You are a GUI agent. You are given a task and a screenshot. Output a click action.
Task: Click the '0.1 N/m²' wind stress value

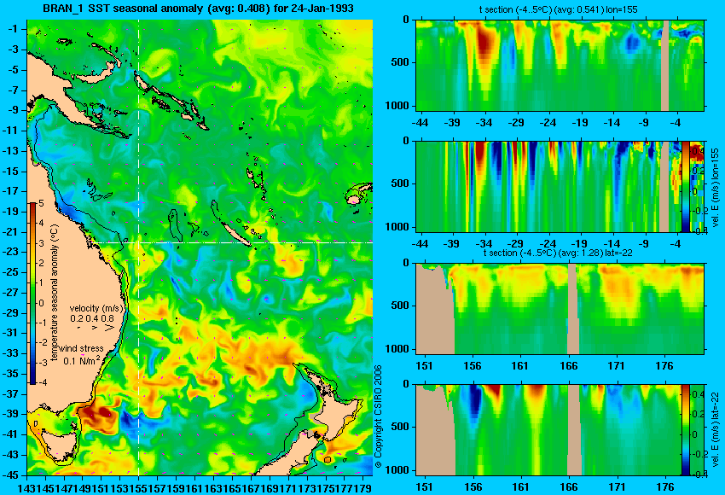tap(81, 360)
